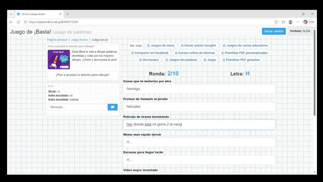
Task: Click the Juego actual breadcrumb text
Action: 100,40
